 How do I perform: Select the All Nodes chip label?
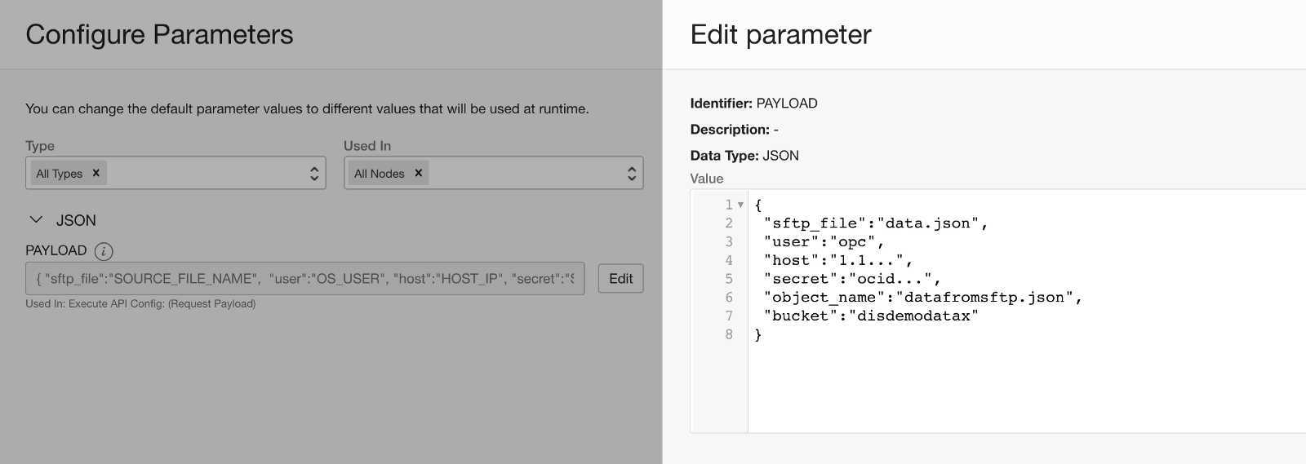click(379, 174)
